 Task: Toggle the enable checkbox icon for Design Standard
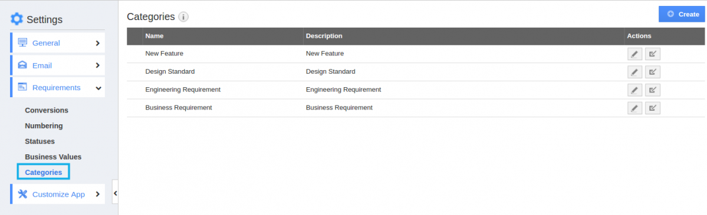(x=652, y=72)
